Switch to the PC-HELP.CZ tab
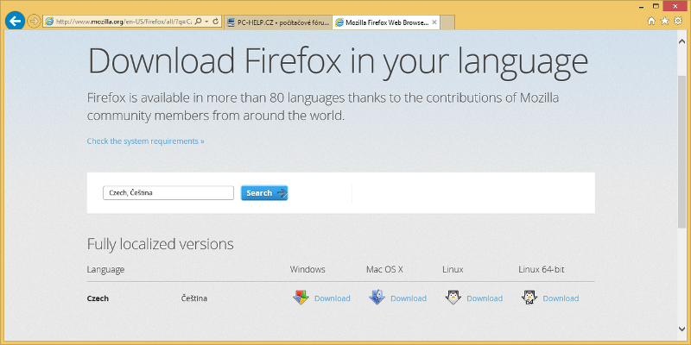This screenshot has height=345, width=691. pos(277,22)
